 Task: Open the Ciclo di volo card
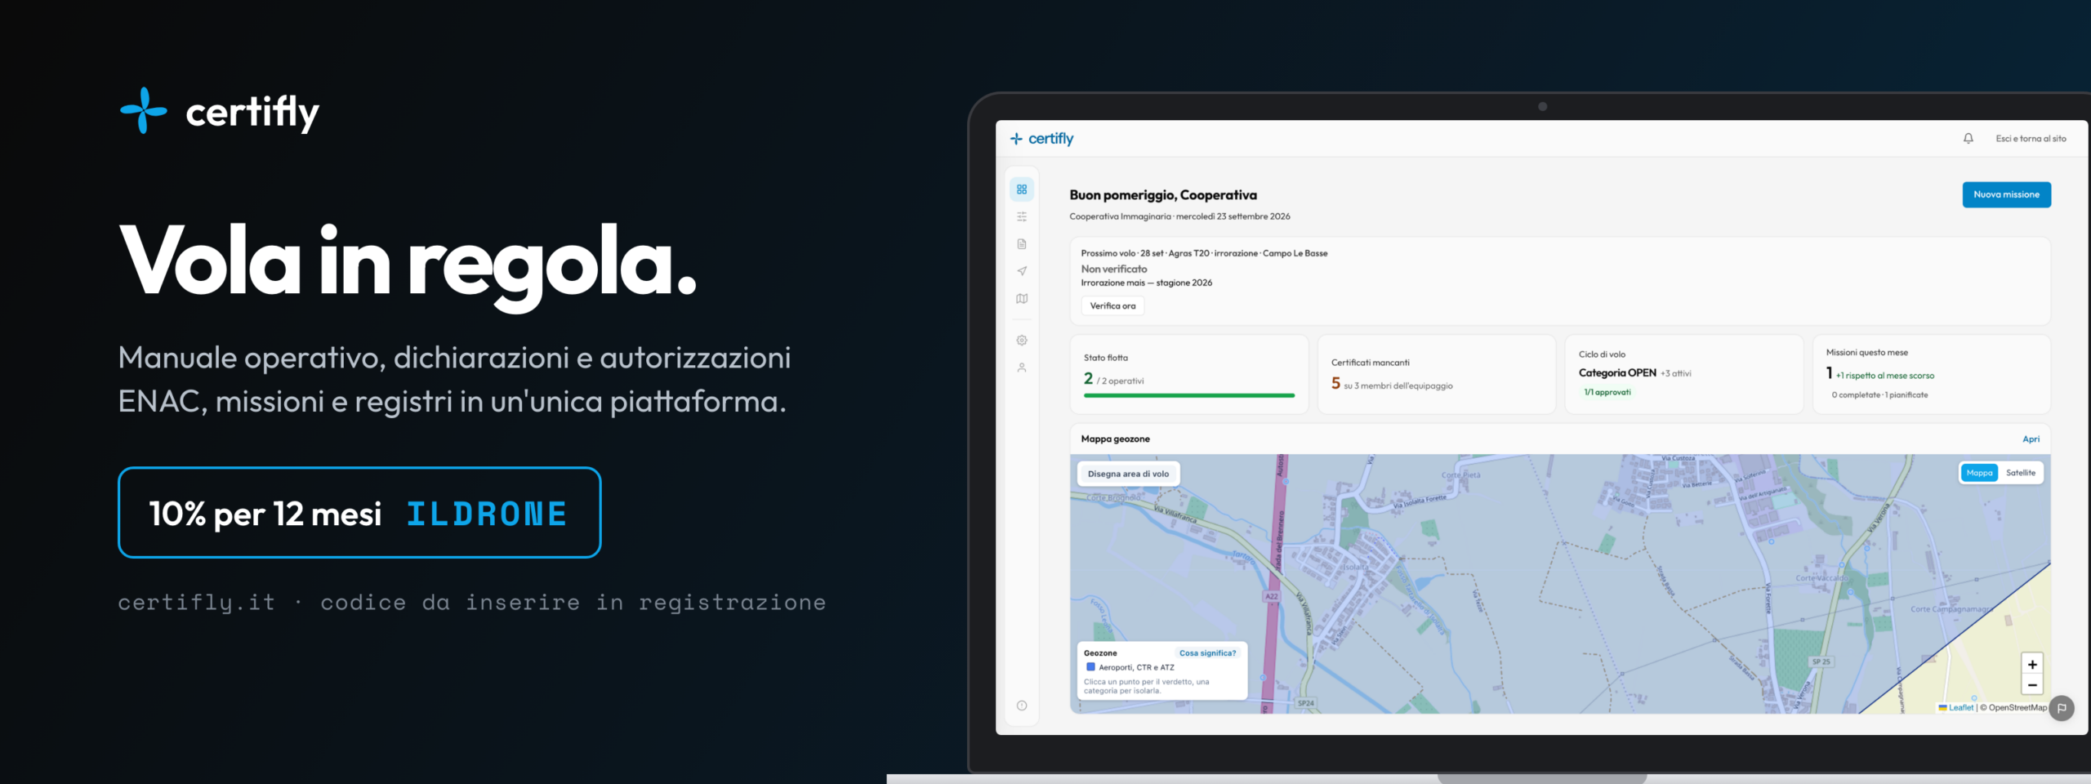[x=1683, y=374]
